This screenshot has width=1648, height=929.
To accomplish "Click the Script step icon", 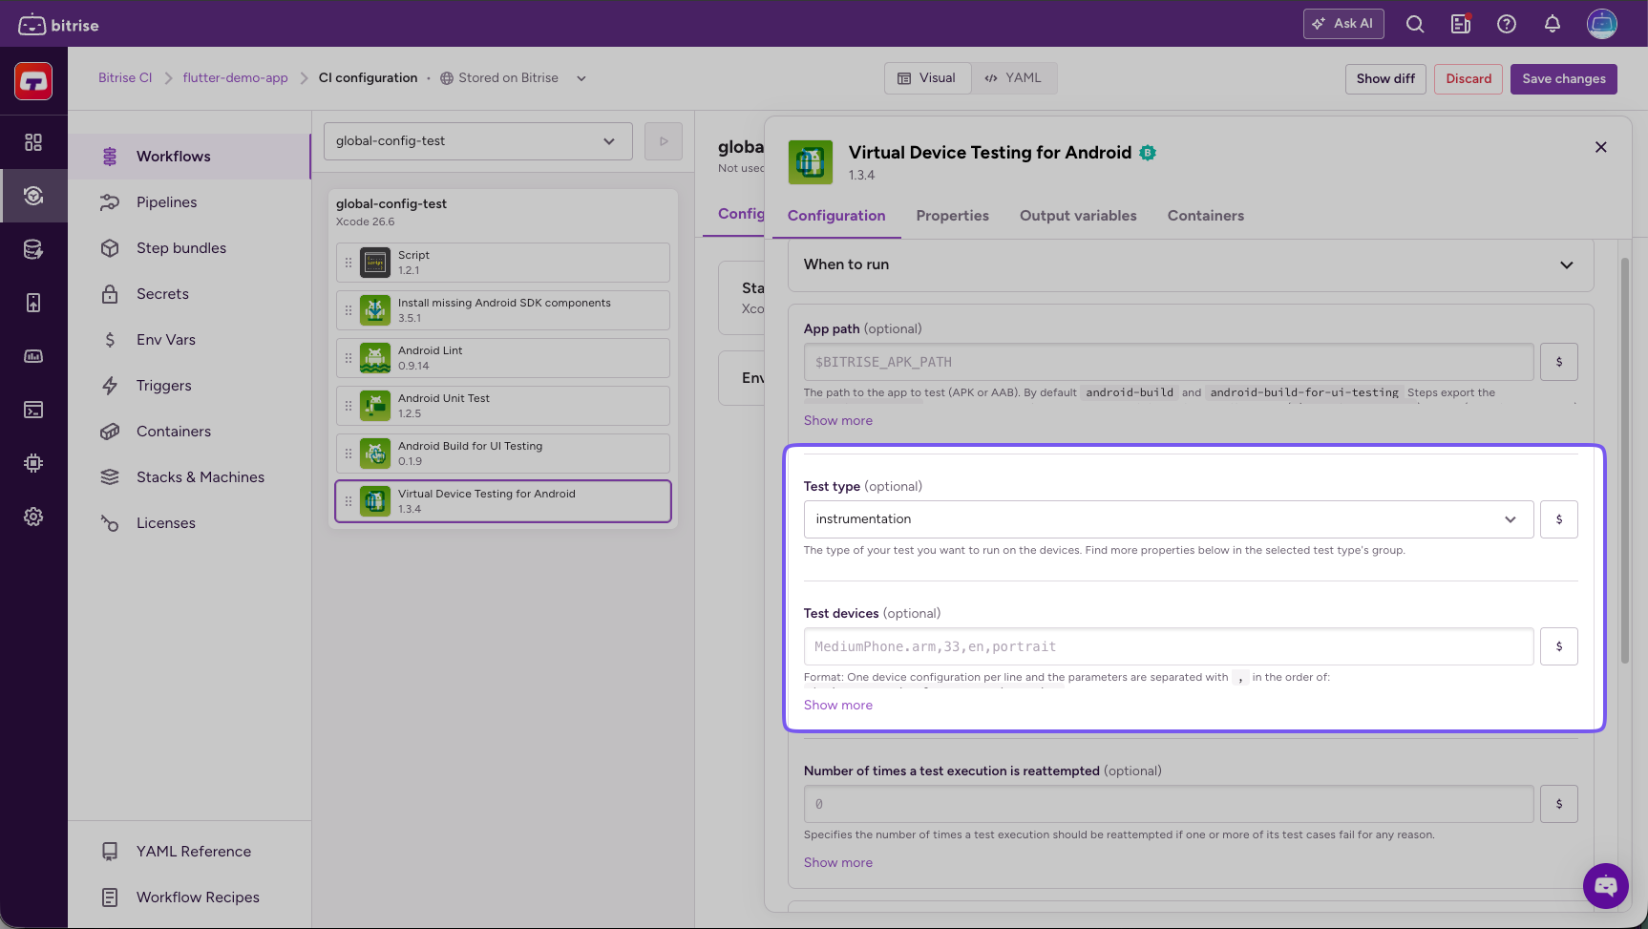I will click(x=375, y=263).
